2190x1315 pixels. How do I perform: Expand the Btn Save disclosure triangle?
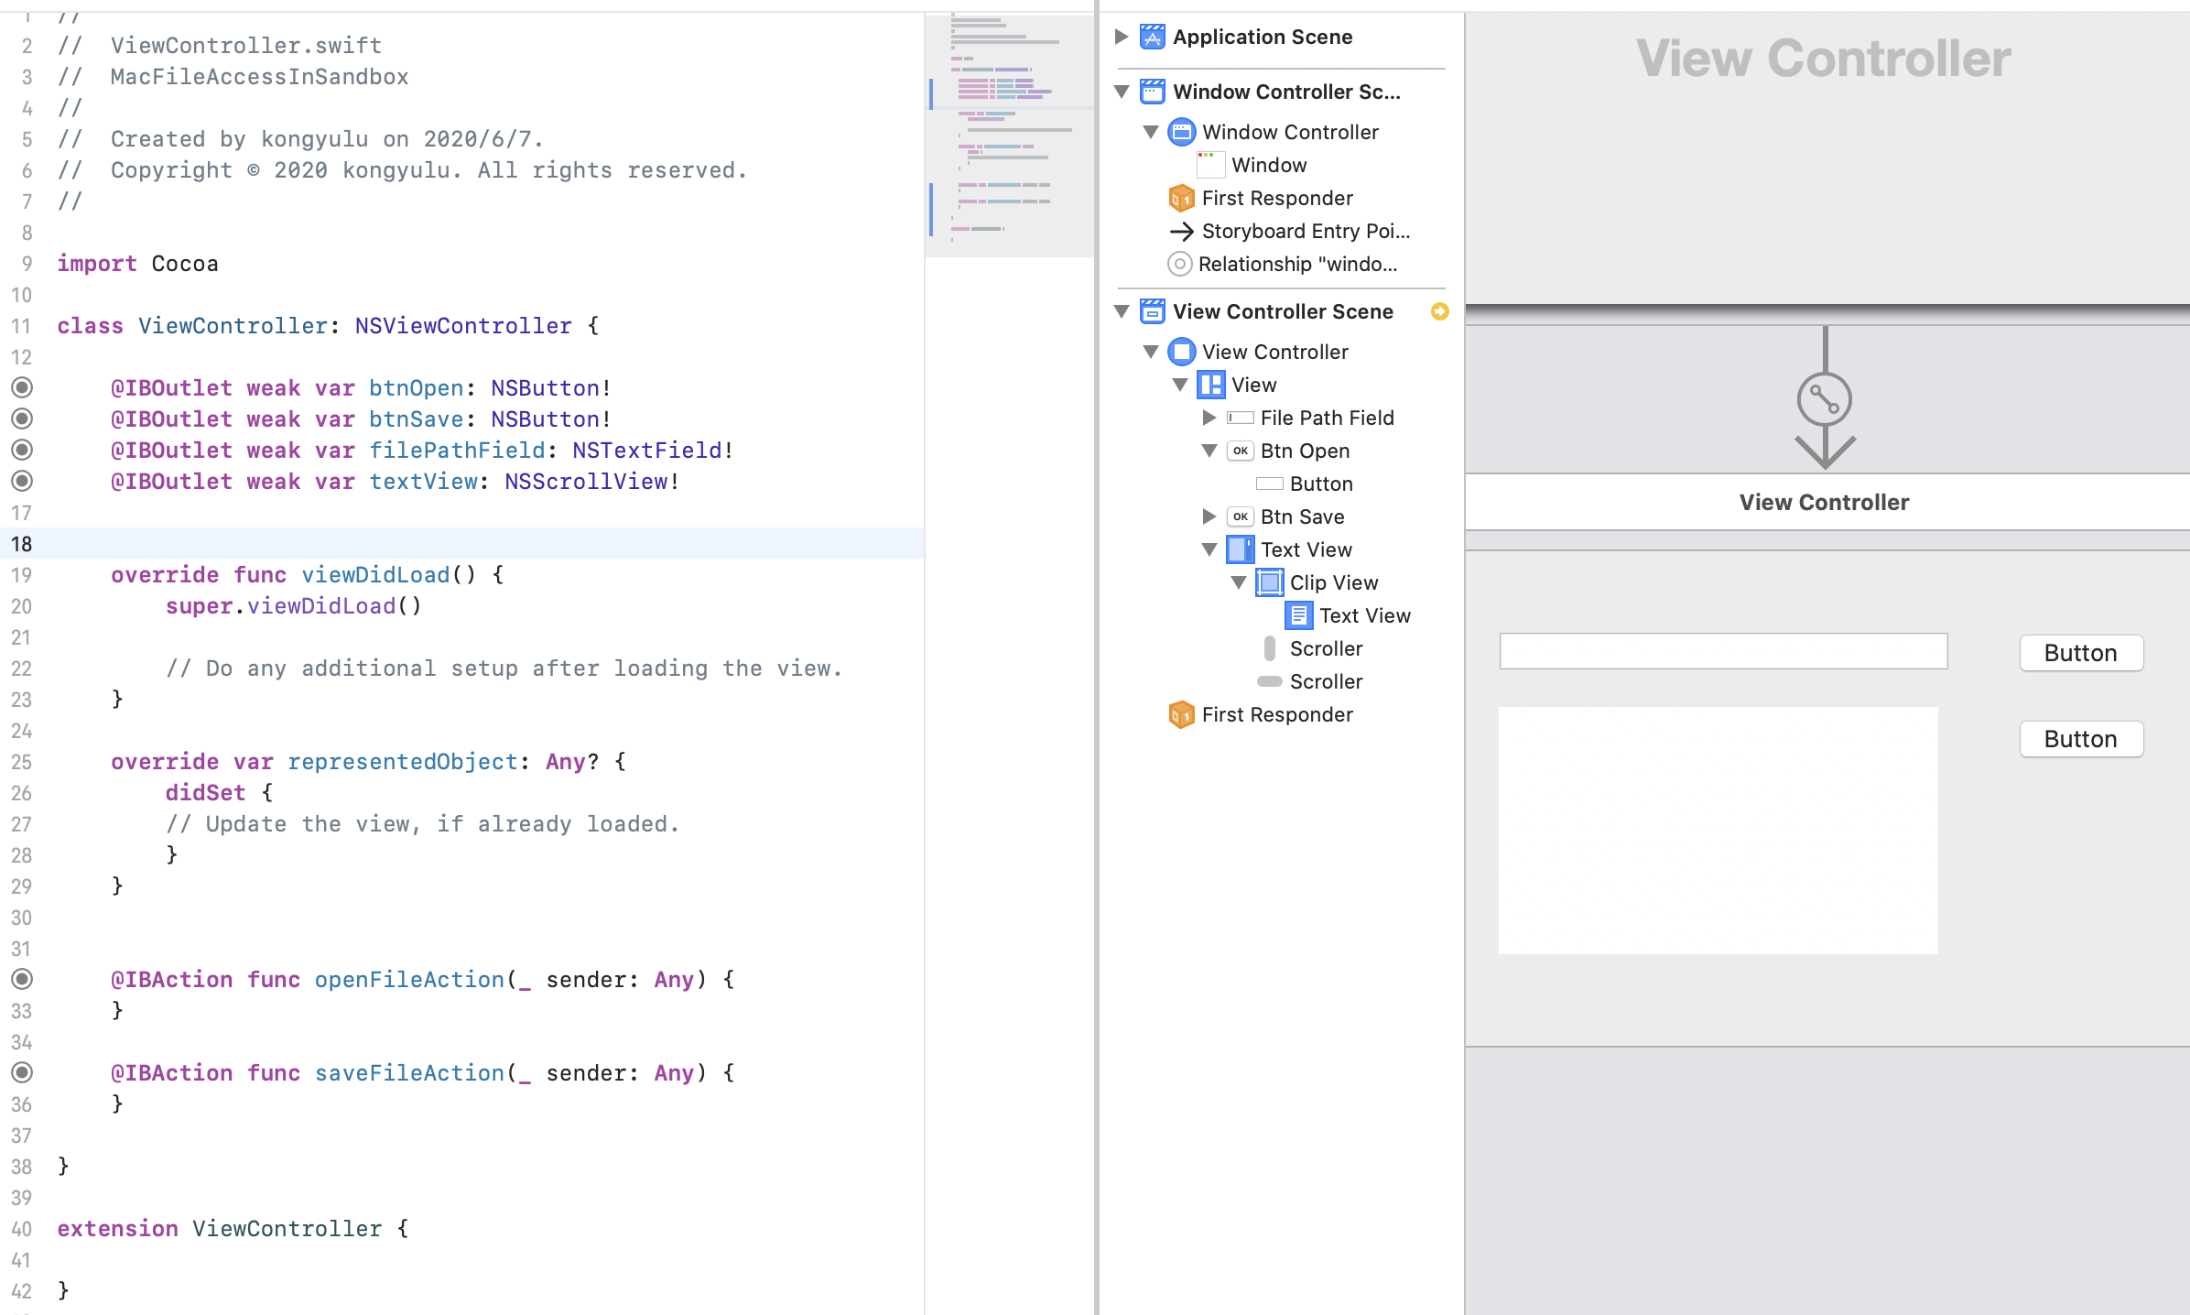[1209, 516]
